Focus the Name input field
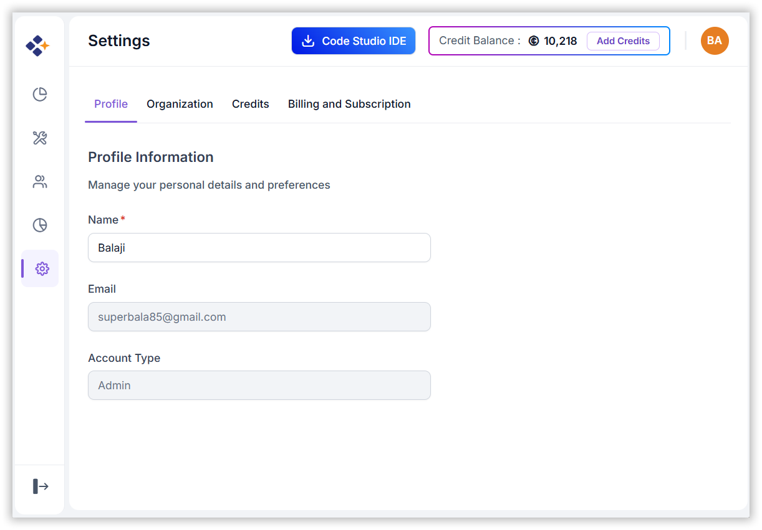Screen dimensions: 762x530 [x=259, y=248]
